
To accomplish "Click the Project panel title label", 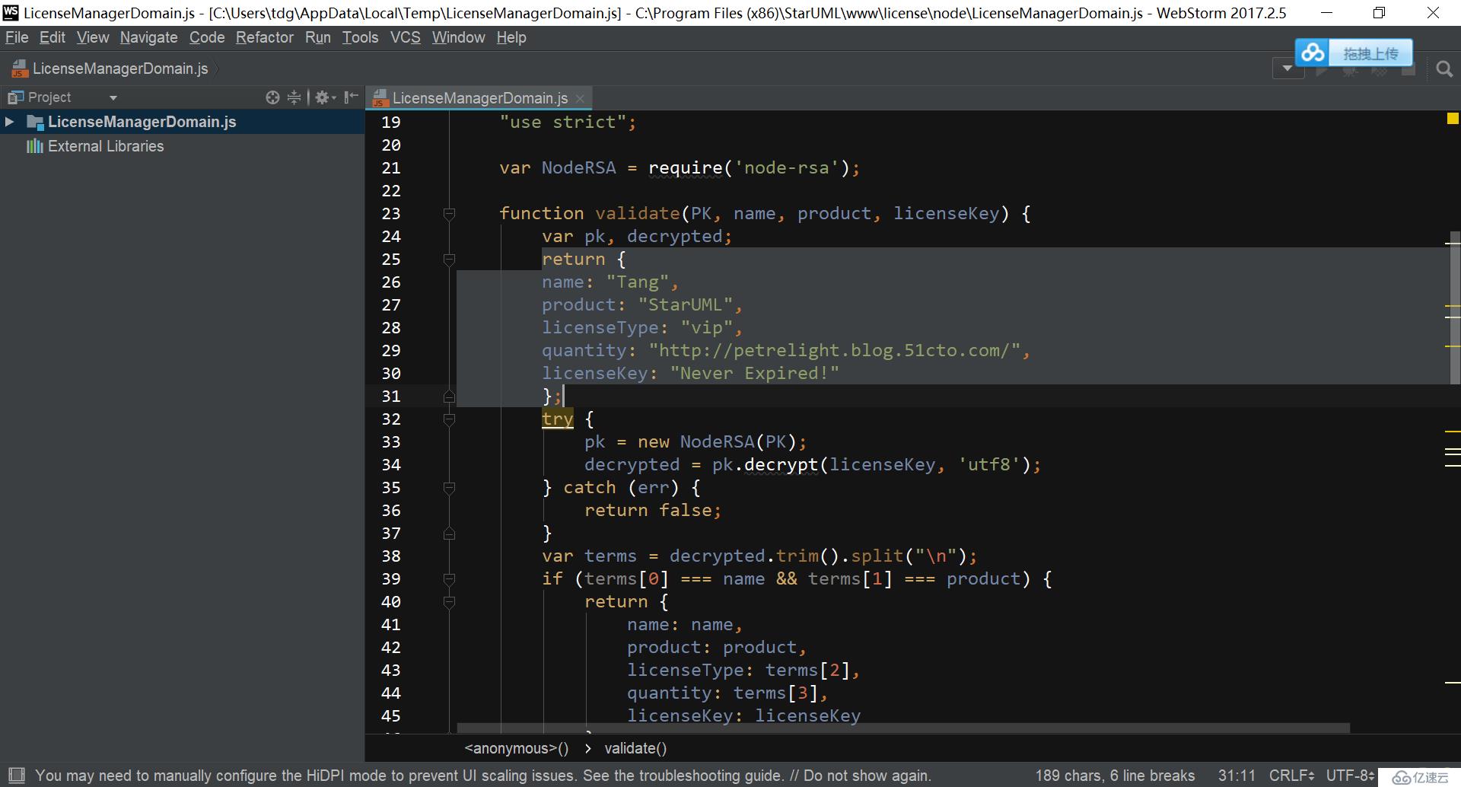I will 49,97.
